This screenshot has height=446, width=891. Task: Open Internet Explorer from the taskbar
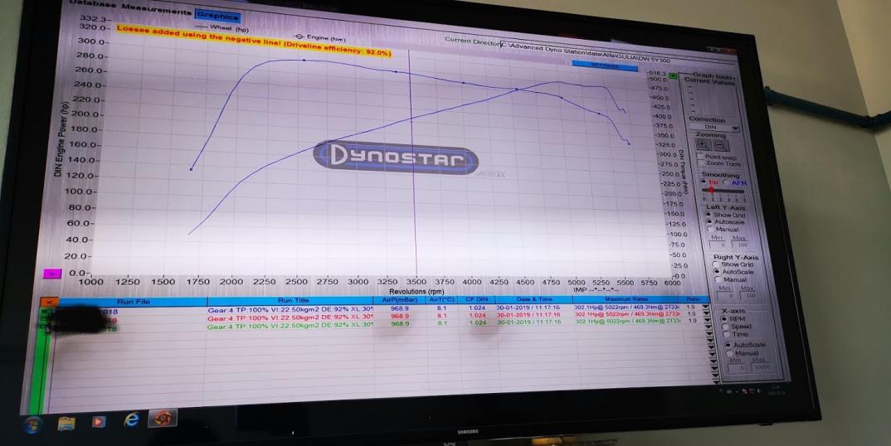click(x=131, y=420)
